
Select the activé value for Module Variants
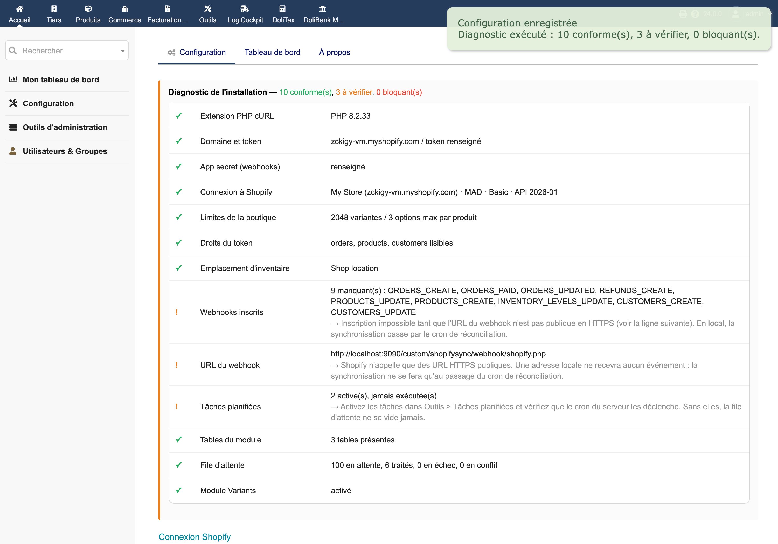tap(341, 491)
